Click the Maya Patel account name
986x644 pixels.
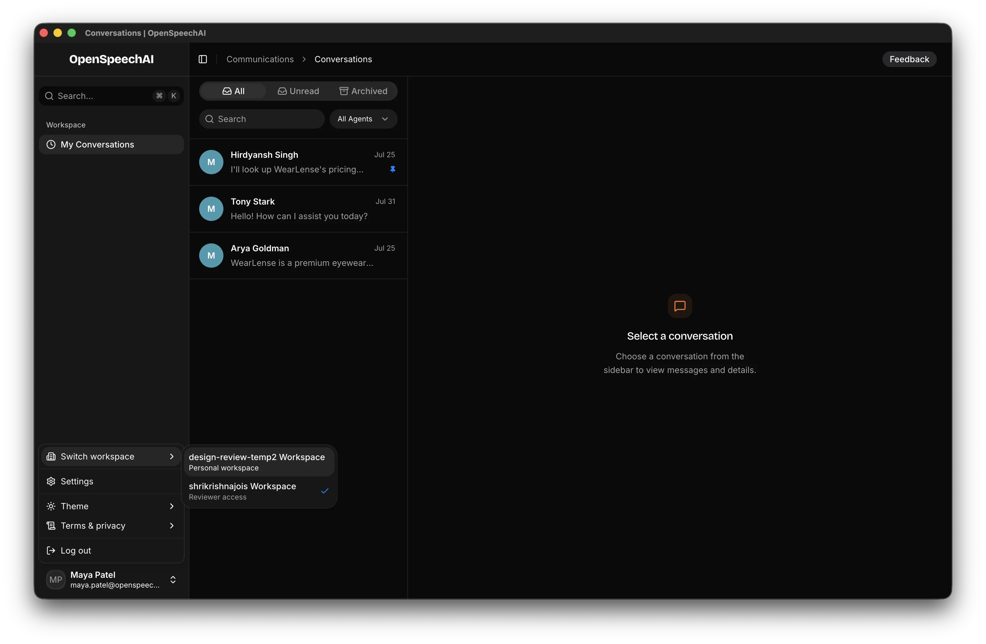coord(93,575)
